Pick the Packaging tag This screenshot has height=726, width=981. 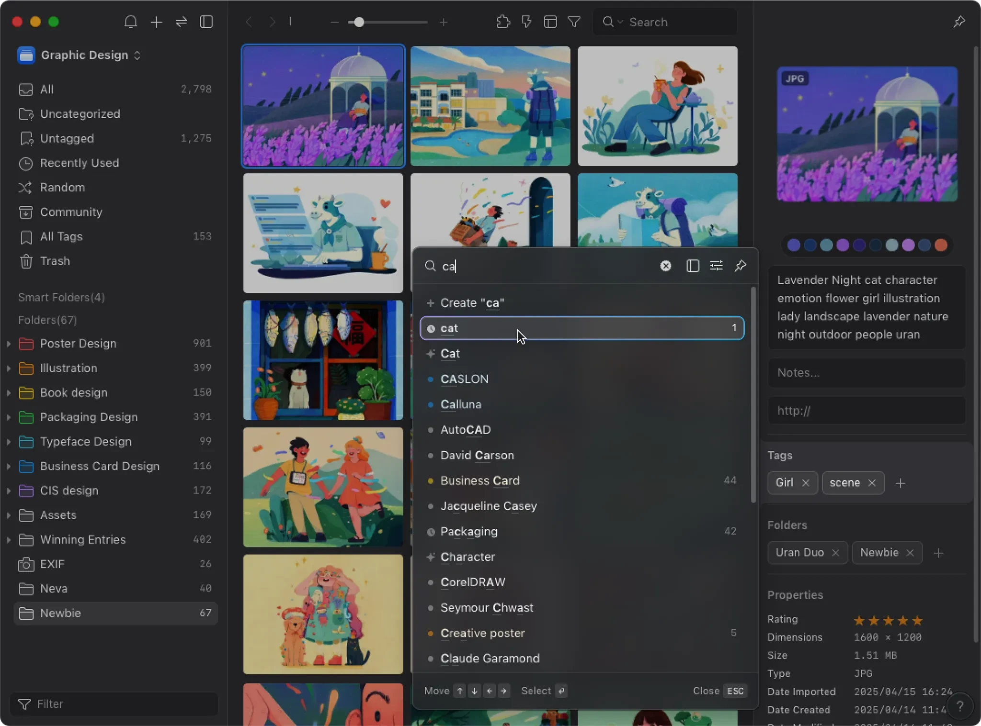coord(582,531)
